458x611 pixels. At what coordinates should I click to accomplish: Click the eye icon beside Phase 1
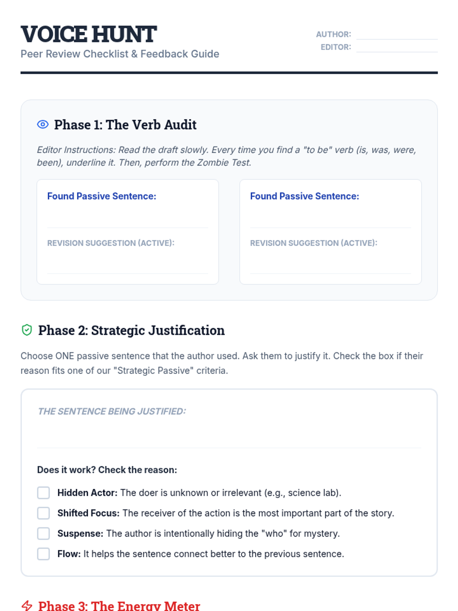43,124
